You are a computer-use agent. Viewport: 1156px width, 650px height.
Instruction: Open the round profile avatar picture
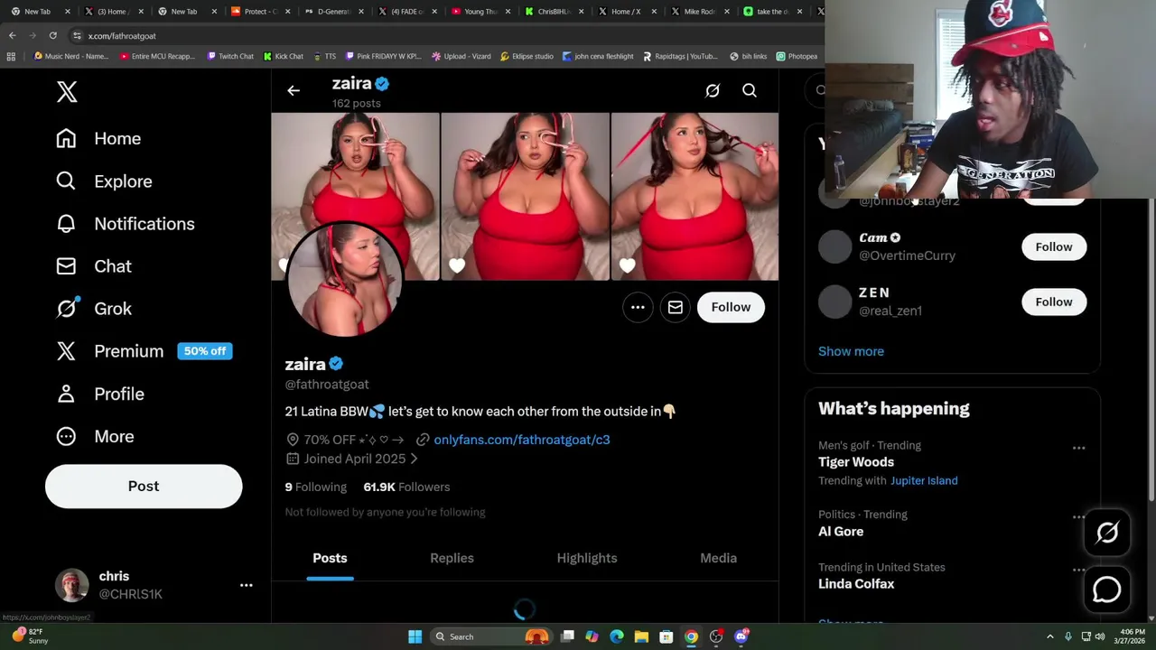pyautogui.click(x=344, y=280)
